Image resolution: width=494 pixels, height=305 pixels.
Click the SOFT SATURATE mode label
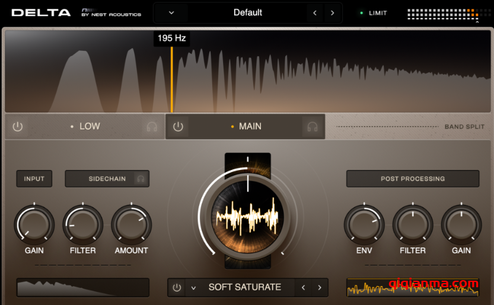coord(245,287)
